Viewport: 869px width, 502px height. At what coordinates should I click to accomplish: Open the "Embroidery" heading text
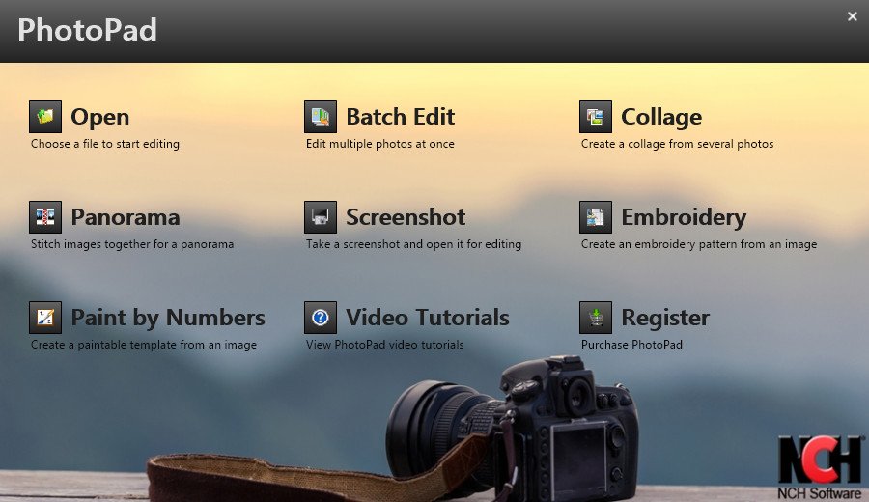coord(684,218)
